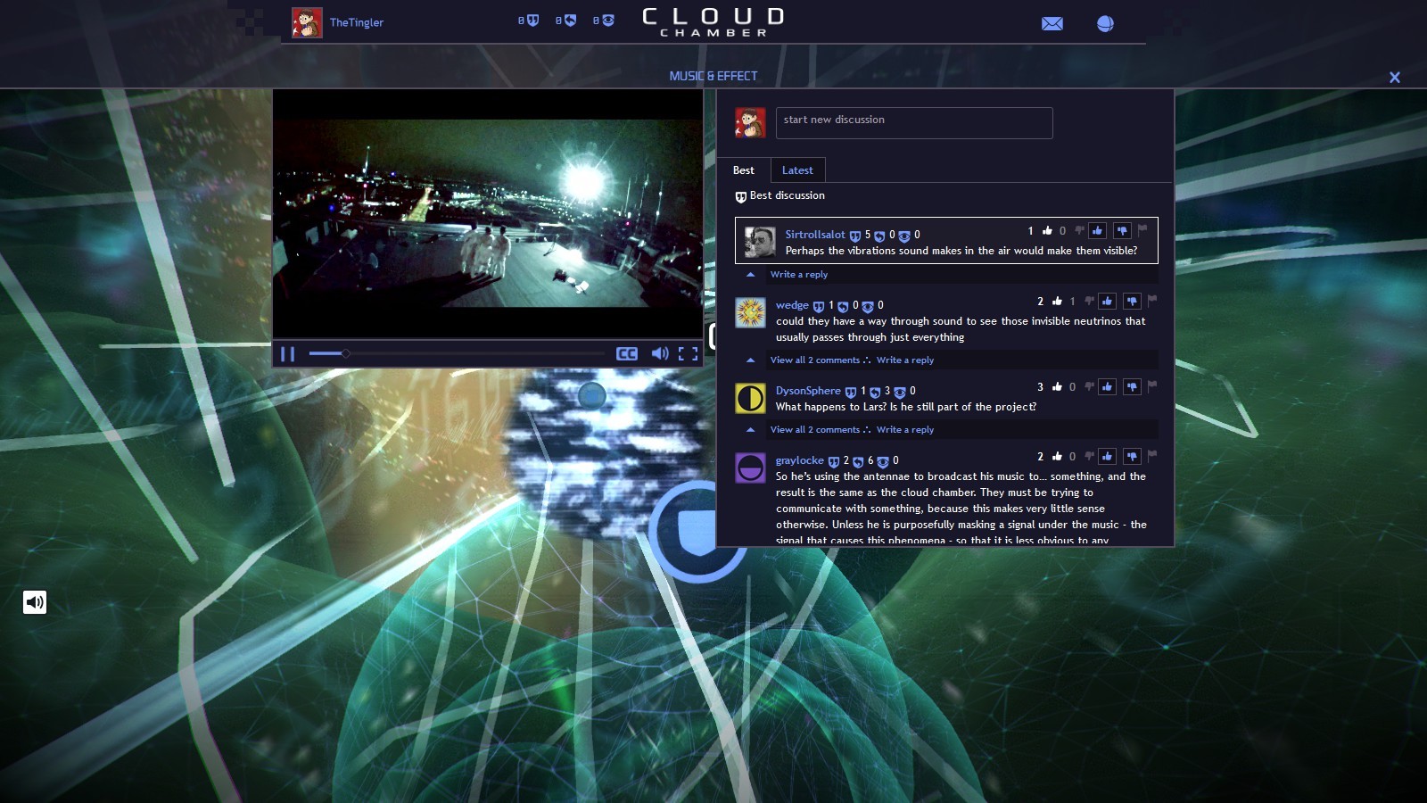Open wedge's avatar
The width and height of the screenshot is (1427, 803).
point(750,312)
